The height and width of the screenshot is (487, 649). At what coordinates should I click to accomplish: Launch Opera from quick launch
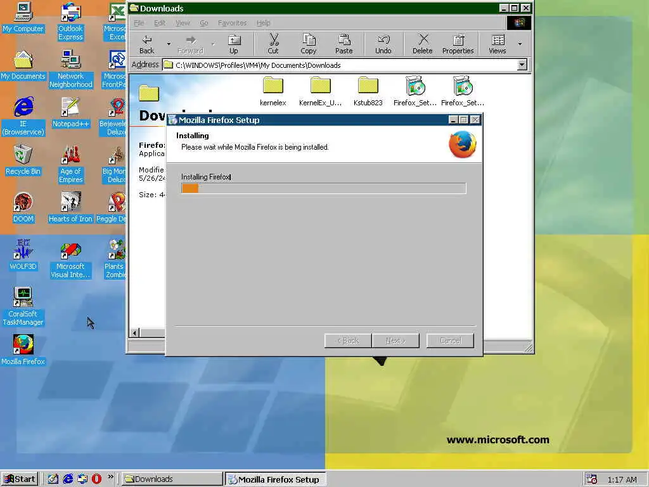(x=96, y=479)
